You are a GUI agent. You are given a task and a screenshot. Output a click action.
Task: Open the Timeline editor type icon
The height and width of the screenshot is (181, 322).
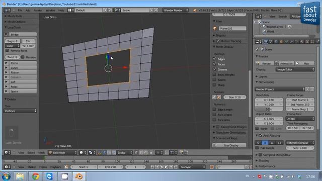coord(7,167)
